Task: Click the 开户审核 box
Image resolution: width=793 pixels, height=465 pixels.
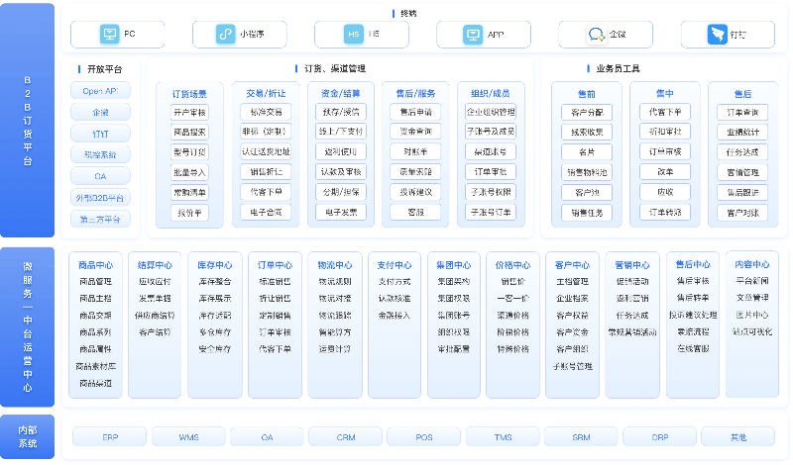Action: (x=189, y=112)
